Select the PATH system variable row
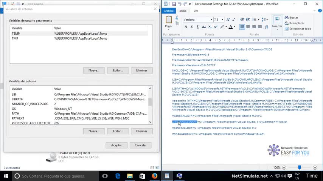The image size is (323, 181). pyautogui.click(x=79, y=114)
